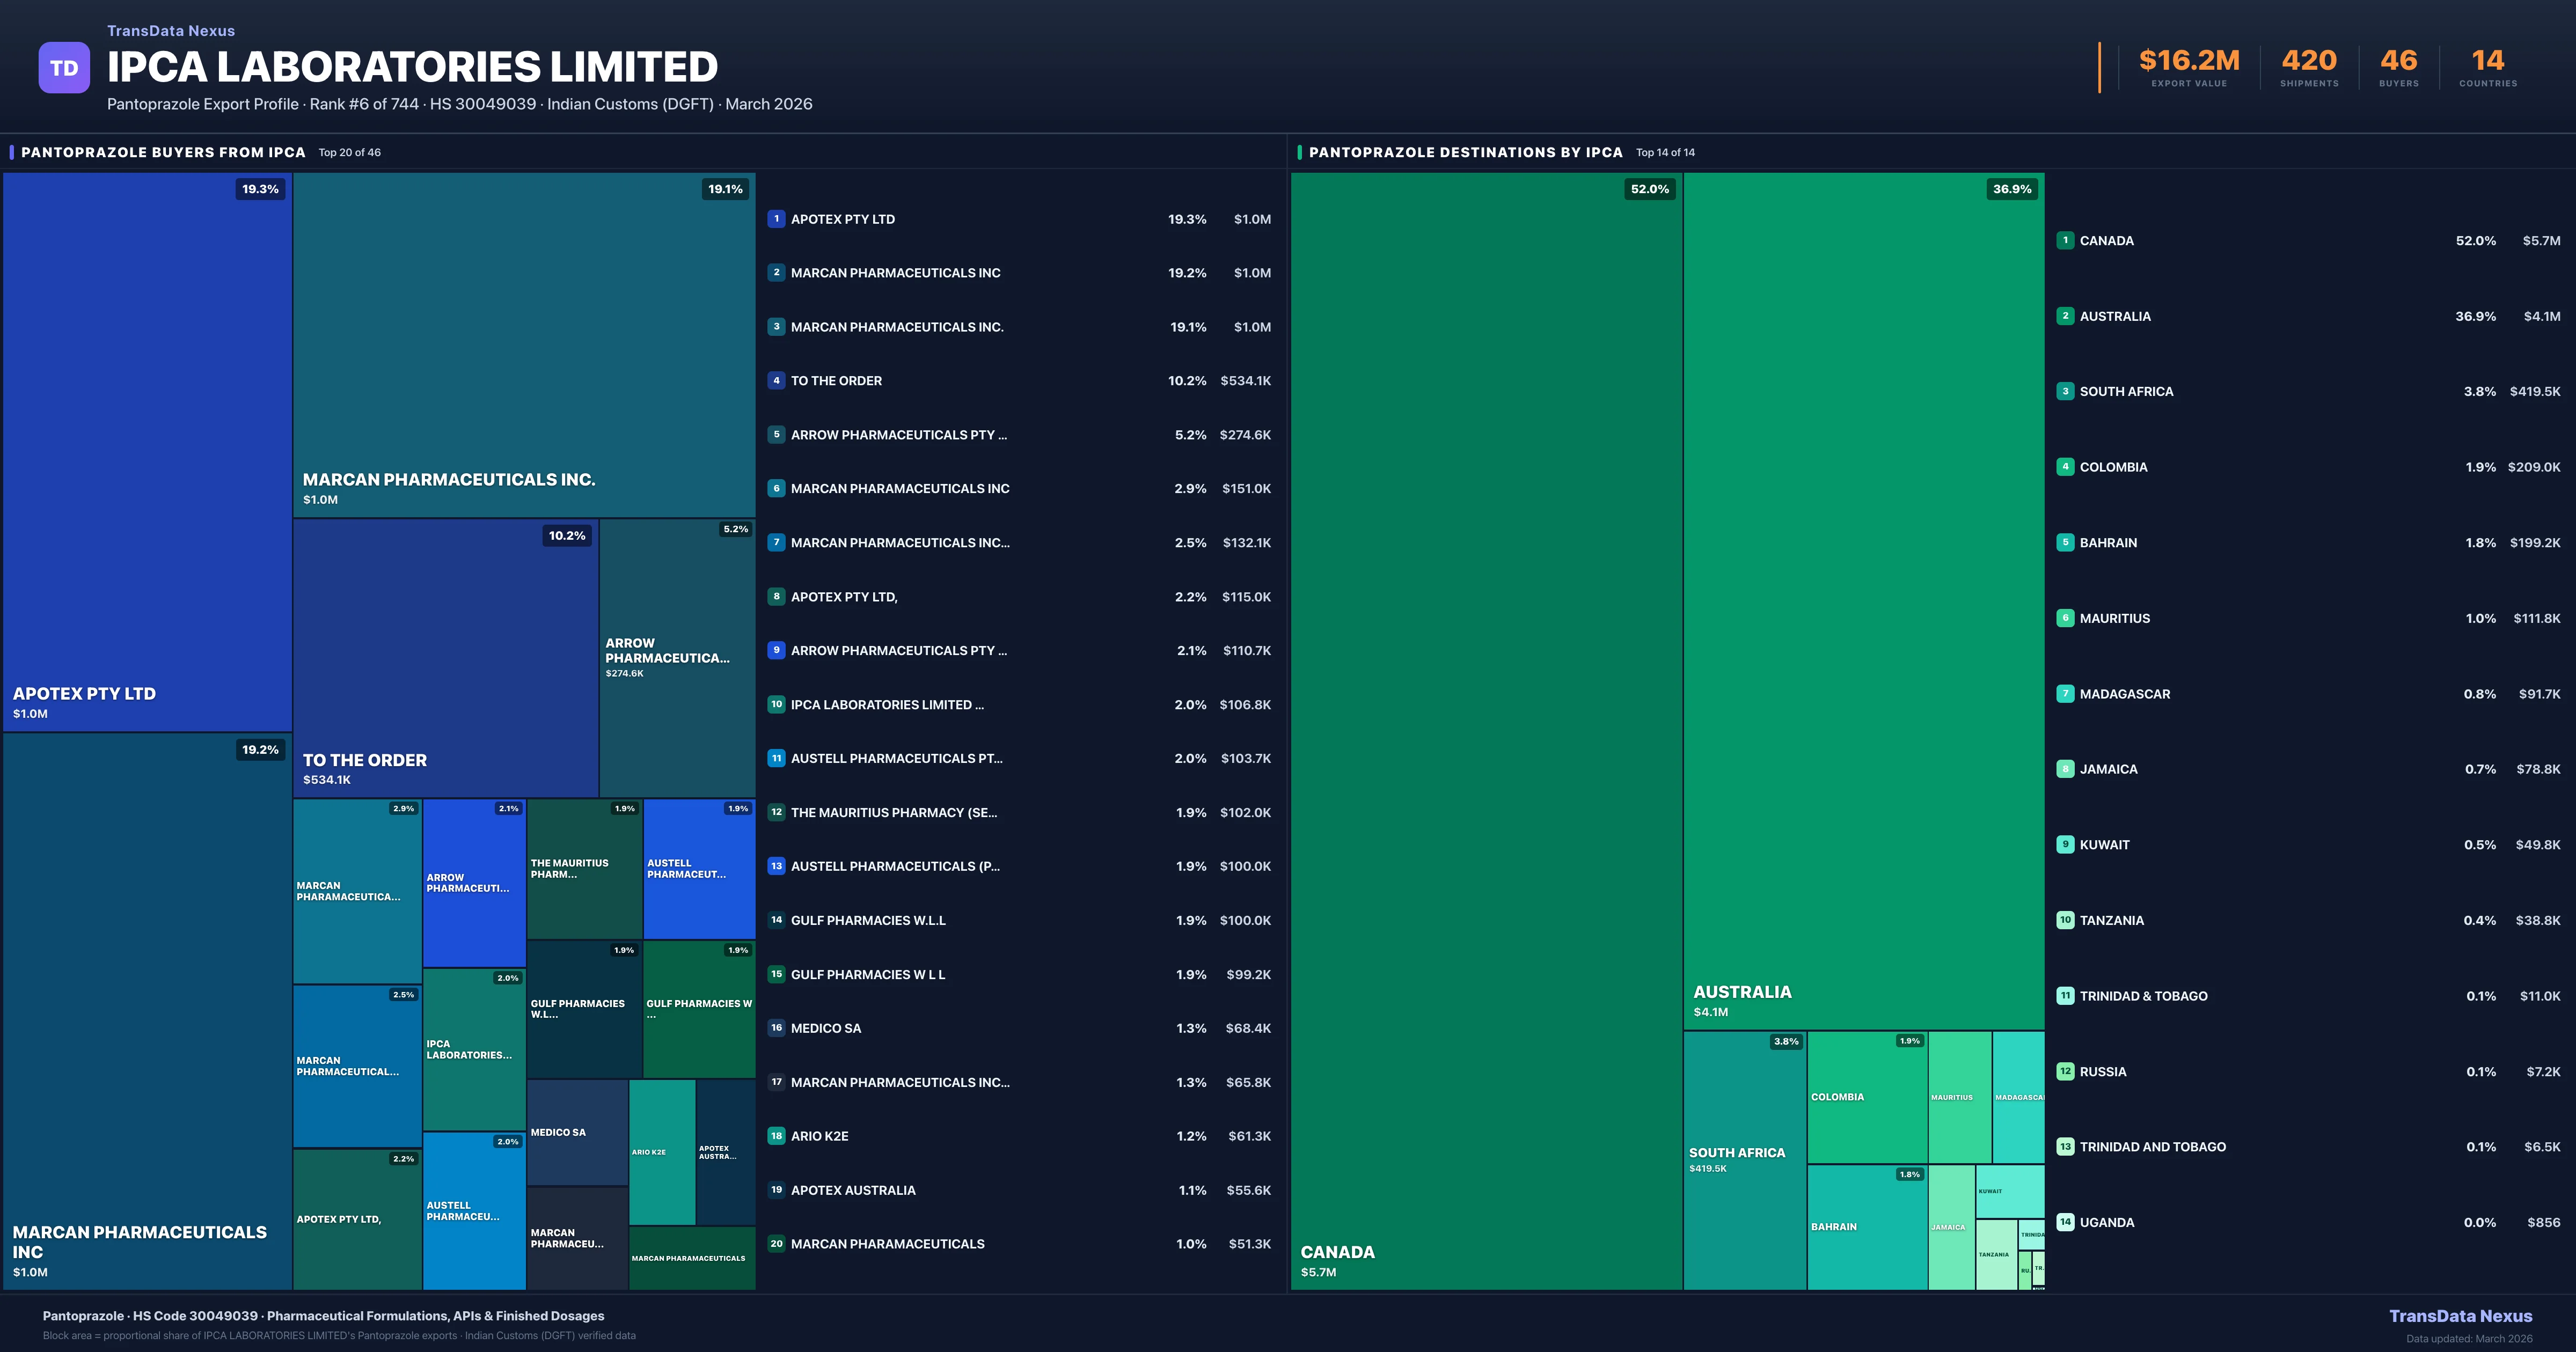
Task: Select the PANTOPRAZOLE DESTINATIONS BY IPCA header
Action: tap(1466, 152)
